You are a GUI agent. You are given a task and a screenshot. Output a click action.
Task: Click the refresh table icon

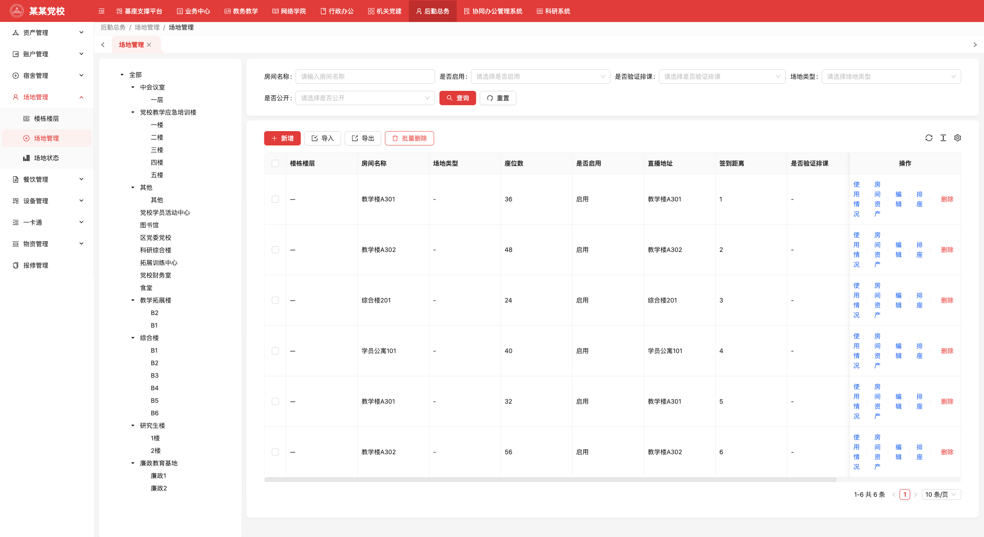(929, 138)
